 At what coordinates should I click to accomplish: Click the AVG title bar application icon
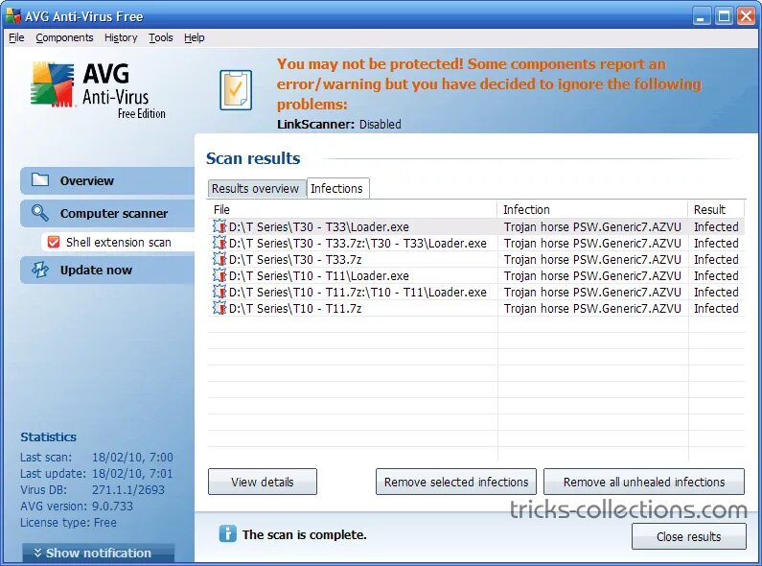tap(13, 16)
